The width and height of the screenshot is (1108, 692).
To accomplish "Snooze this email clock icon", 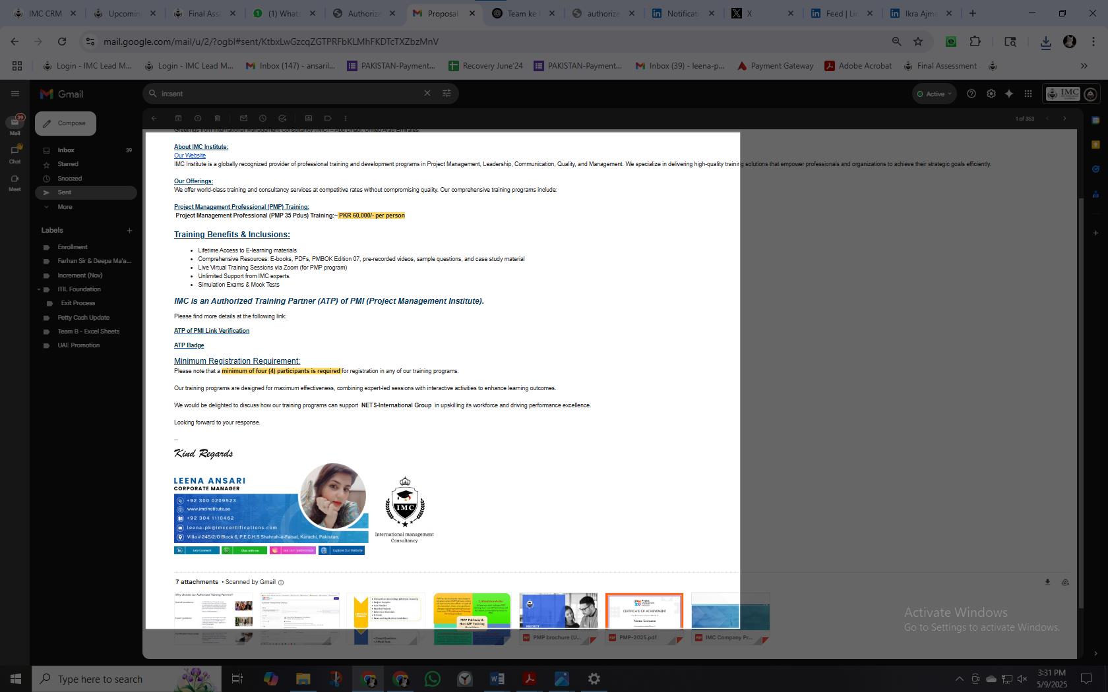I will pos(262,119).
